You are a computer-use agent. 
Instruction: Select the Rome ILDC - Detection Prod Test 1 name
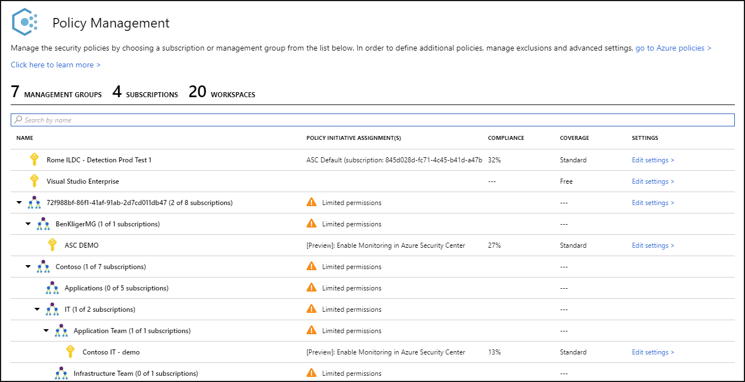click(99, 160)
